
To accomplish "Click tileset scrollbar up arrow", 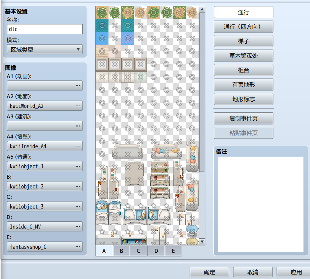I will tap(202, 9).
